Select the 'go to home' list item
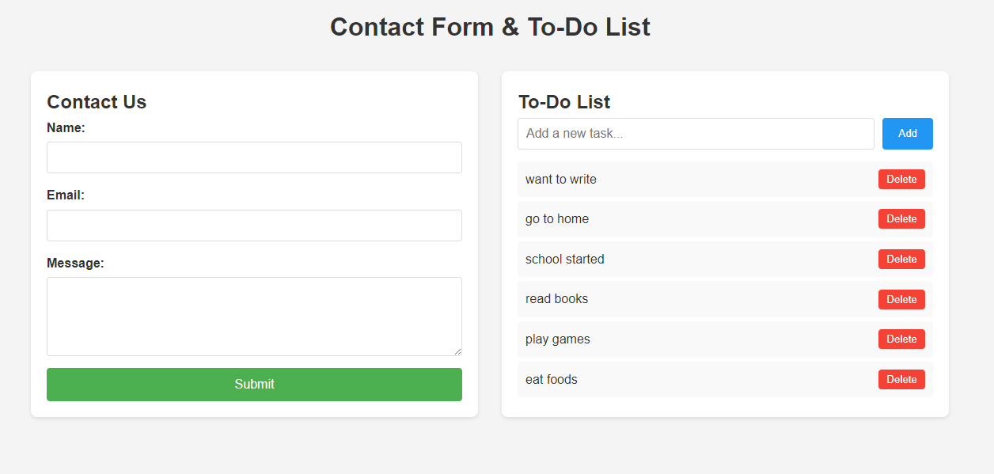Viewport: 994px width, 474px height. [725, 219]
